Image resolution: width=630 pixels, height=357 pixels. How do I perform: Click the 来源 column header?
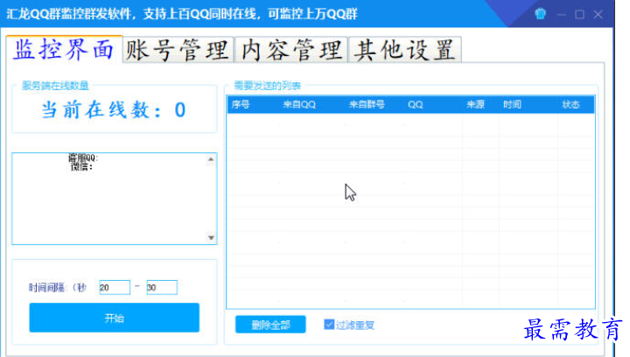coord(475,104)
